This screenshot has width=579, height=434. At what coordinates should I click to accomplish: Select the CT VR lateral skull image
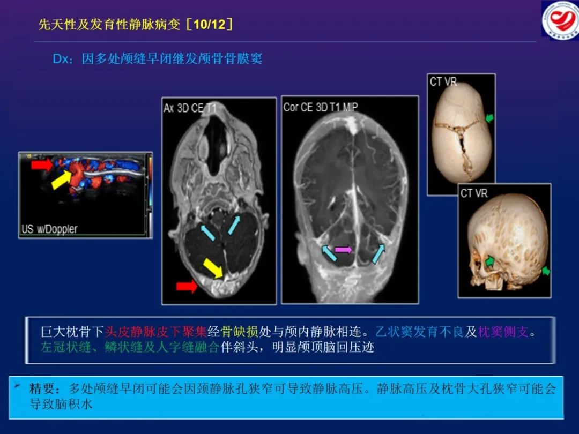[x=504, y=241]
